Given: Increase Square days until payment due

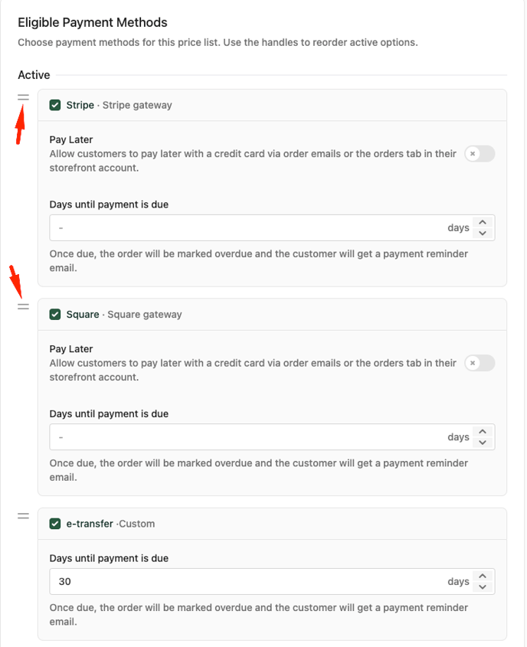Looking at the screenshot, I should [483, 432].
